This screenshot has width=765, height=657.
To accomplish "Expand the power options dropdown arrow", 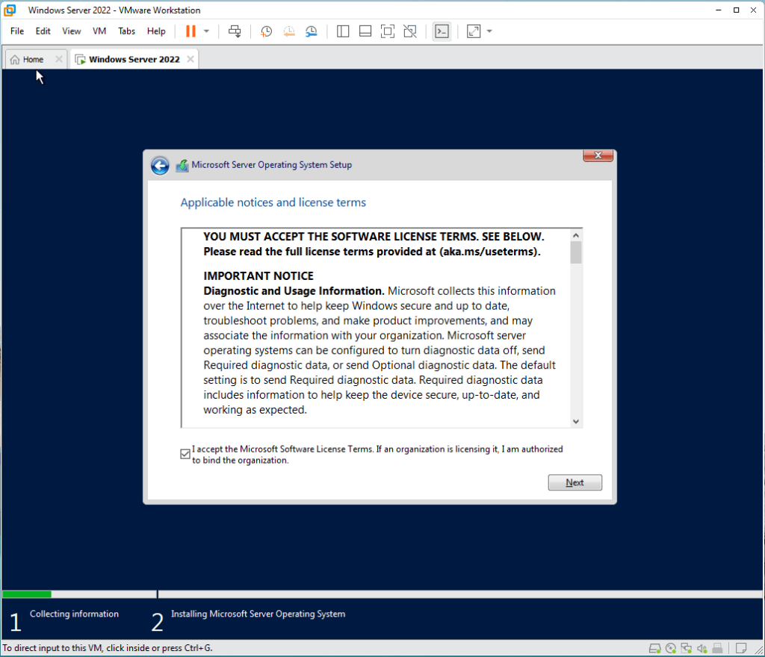I will click(x=206, y=31).
